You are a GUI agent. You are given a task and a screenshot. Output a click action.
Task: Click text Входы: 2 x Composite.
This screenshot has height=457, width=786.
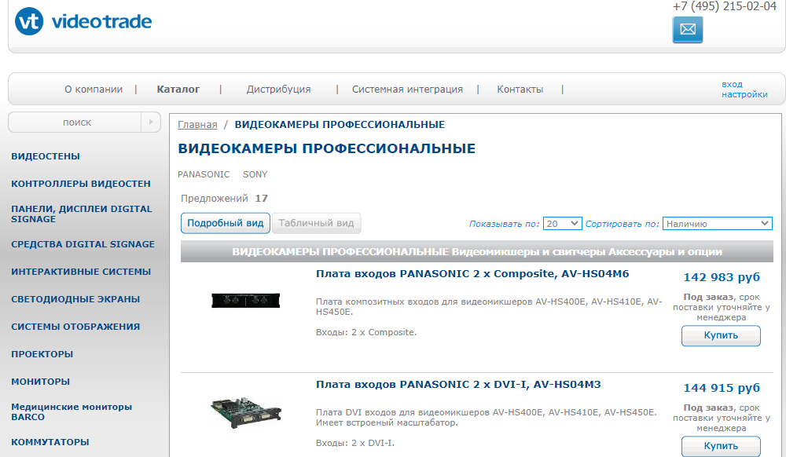click(366, 332)
